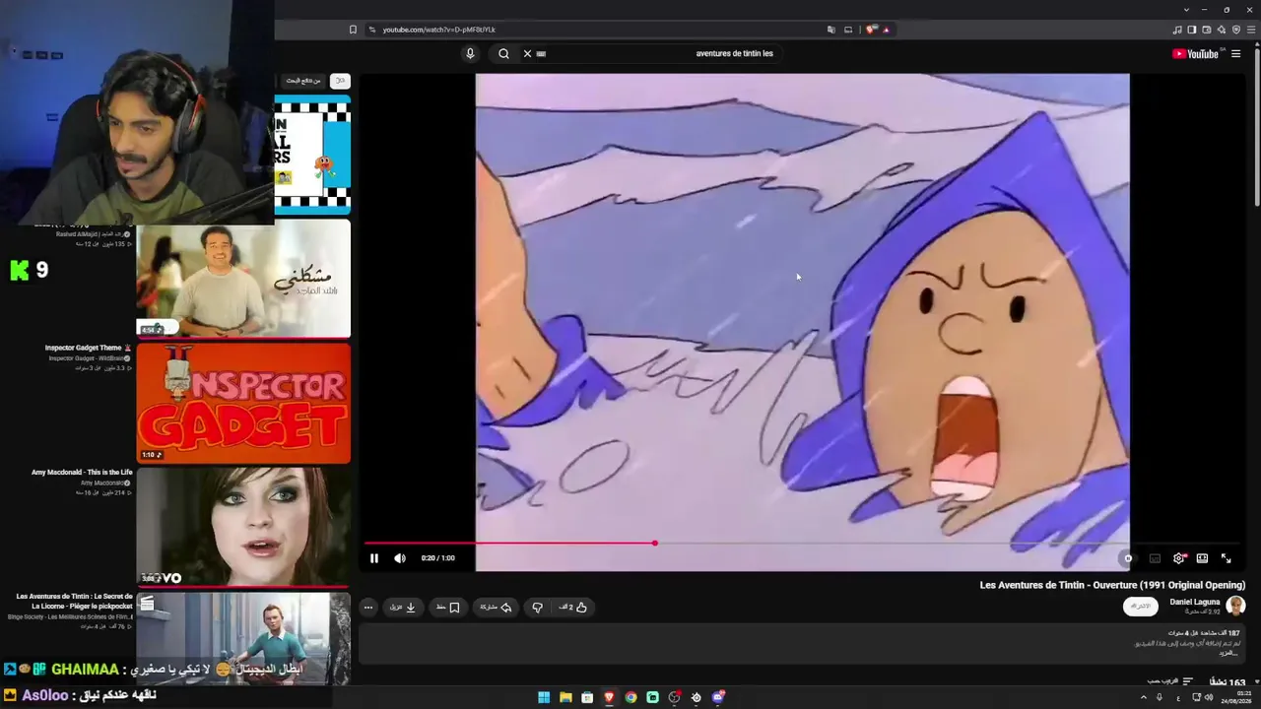Open Google Chrome from the taskbar

[x=630, y=697]
